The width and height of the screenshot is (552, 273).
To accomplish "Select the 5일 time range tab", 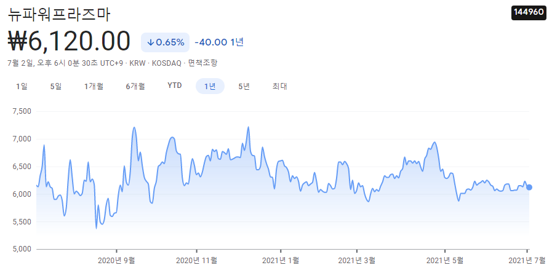I will [56, 86].
